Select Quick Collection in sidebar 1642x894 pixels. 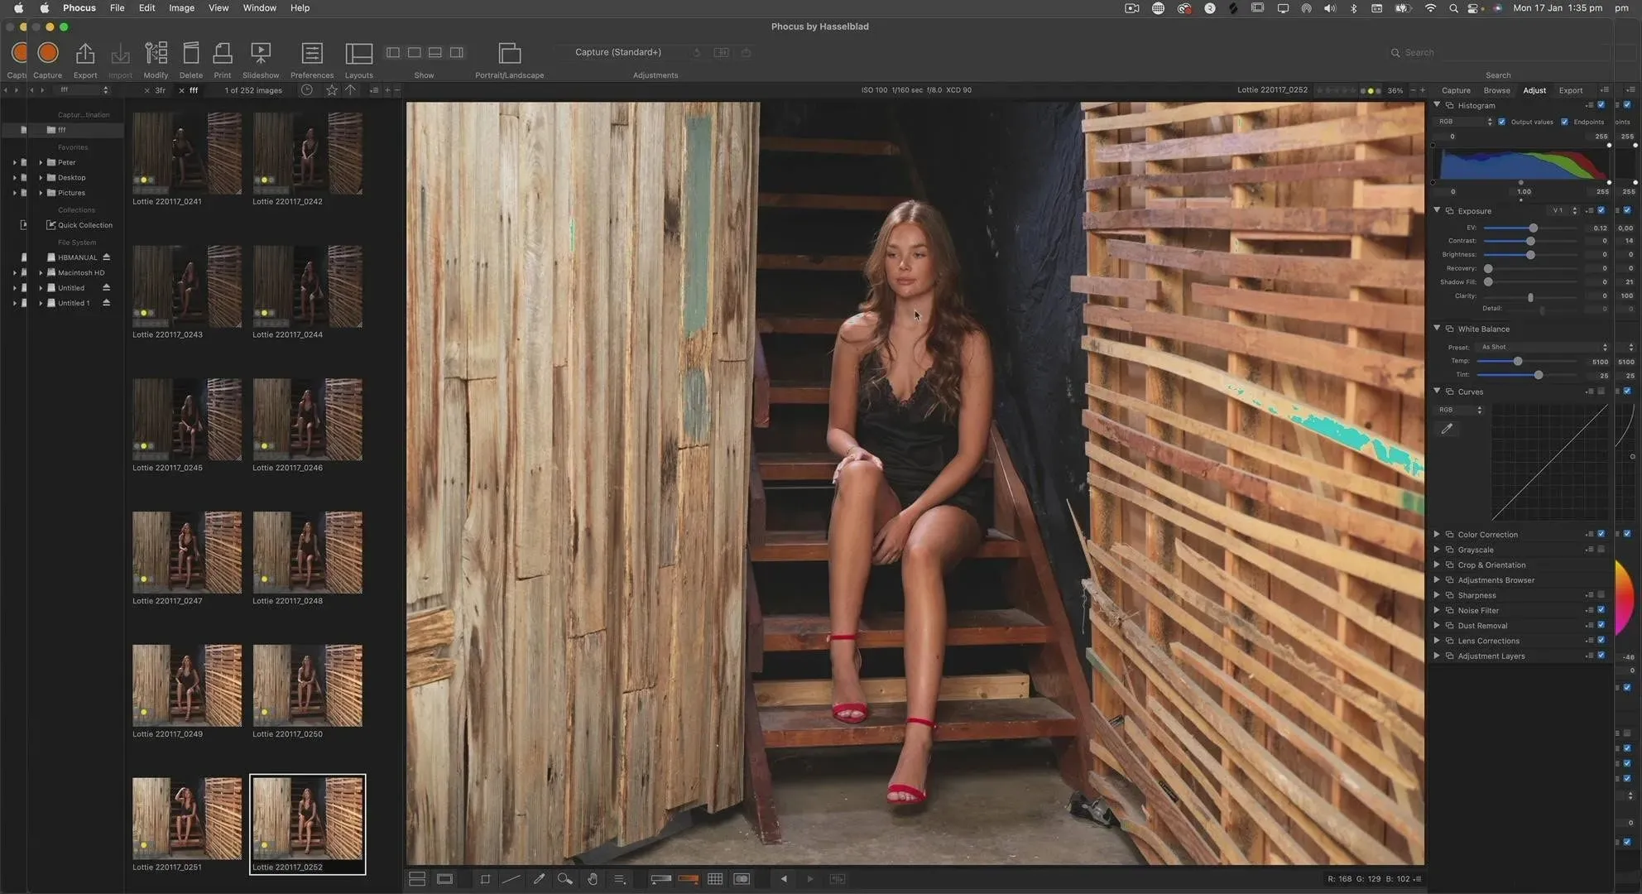point(79,225)
